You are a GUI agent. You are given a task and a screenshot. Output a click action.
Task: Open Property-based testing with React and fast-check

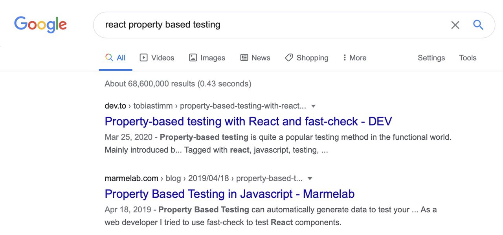tap(248, 121)
